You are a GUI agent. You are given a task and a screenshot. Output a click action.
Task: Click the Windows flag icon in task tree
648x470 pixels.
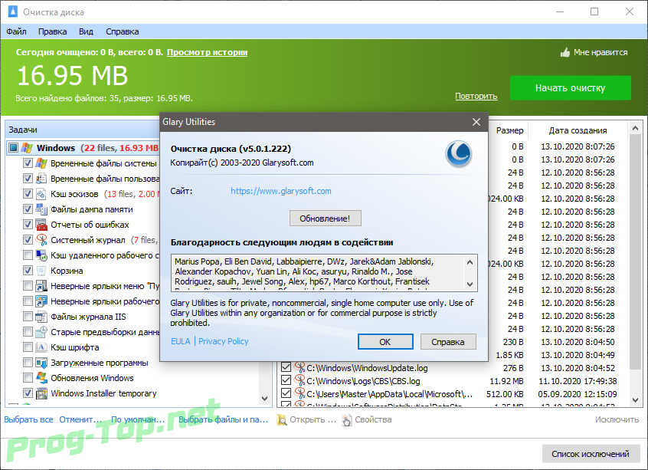pos(27,148)
